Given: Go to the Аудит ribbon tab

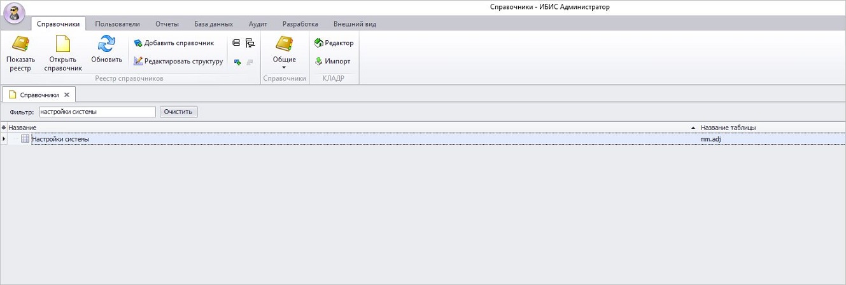Looking at the screenshot, I should [258, 24].
